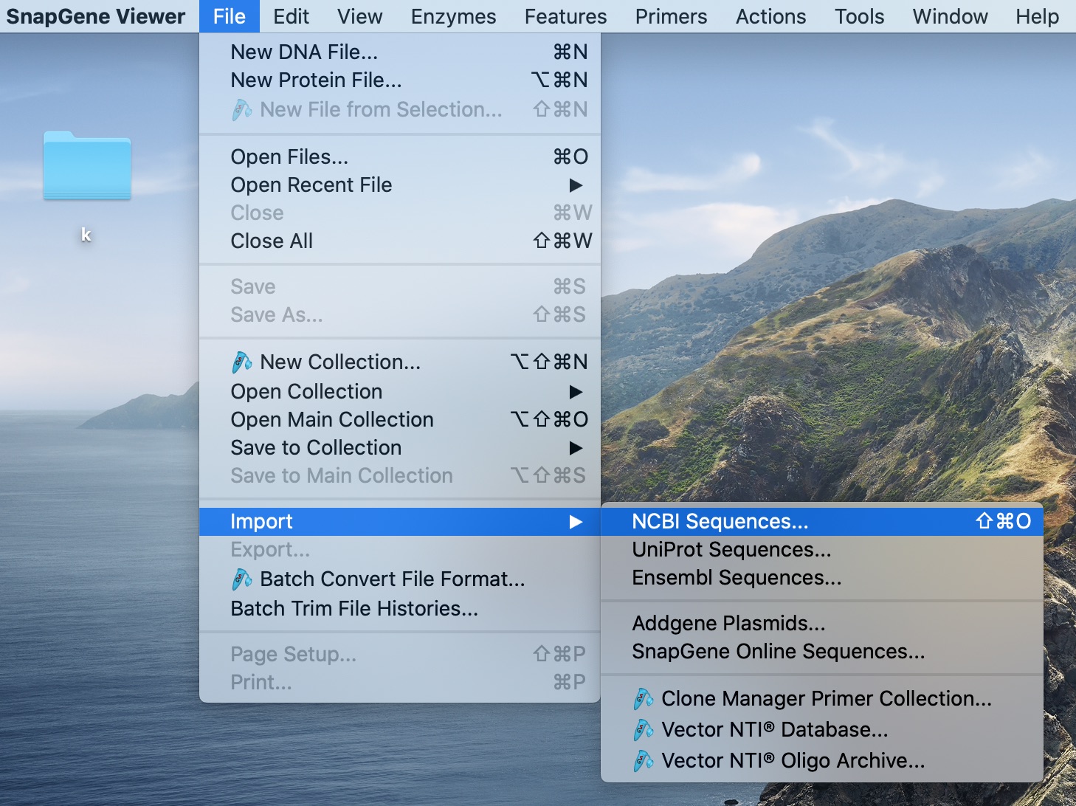Choose UniProt Sequences from Import submenu

731,550
